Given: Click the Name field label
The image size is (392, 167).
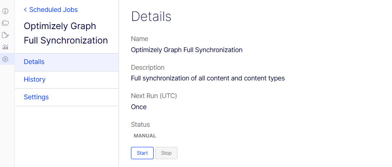Looking at the screenshot, I should coord(140,39).
